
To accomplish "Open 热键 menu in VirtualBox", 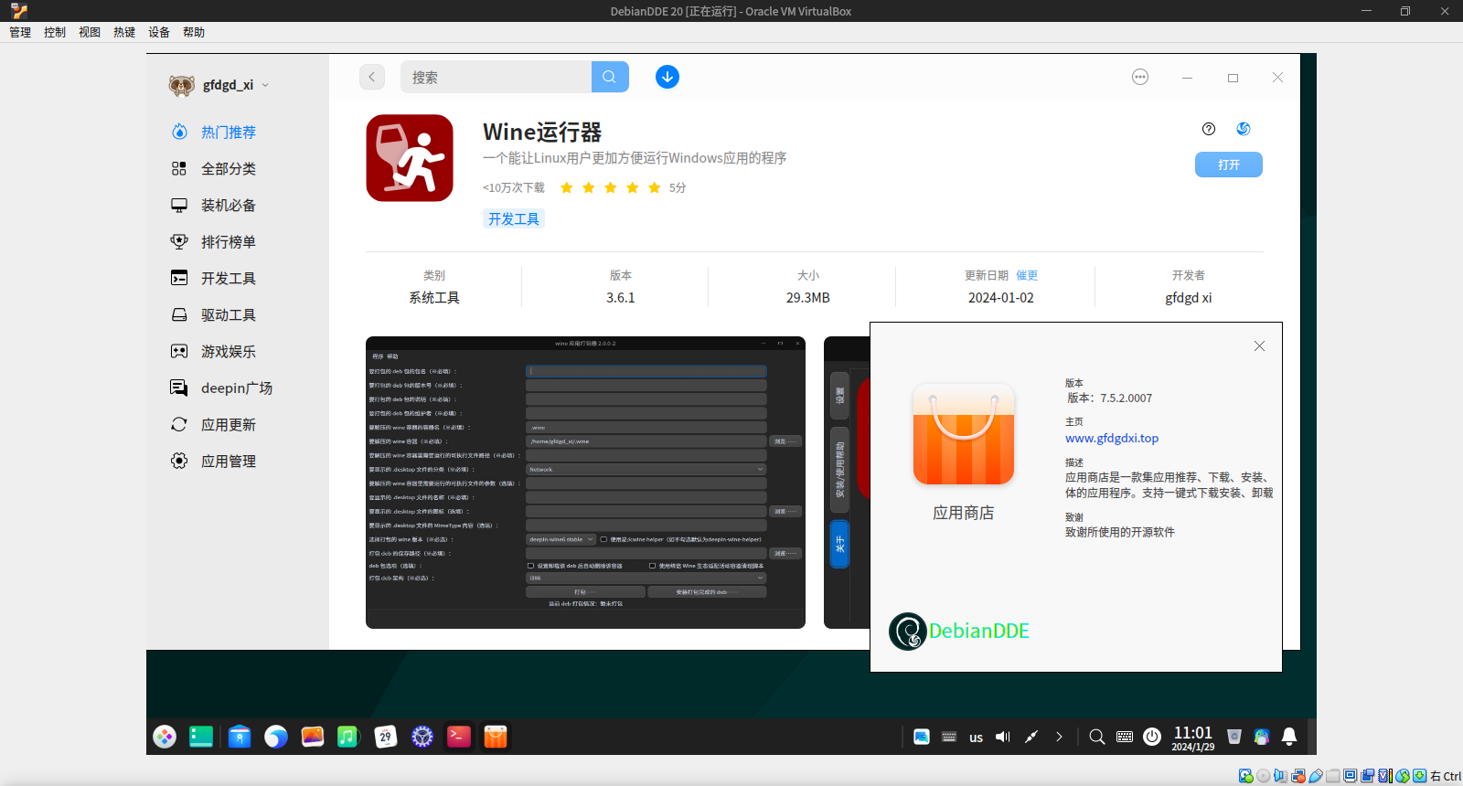I will [124, 32].
